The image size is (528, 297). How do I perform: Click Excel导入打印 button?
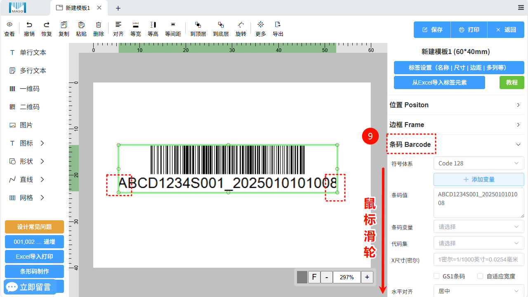coord(34,257)
